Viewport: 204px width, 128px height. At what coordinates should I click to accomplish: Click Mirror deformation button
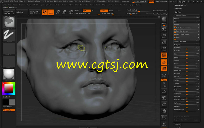pos(186,22)
